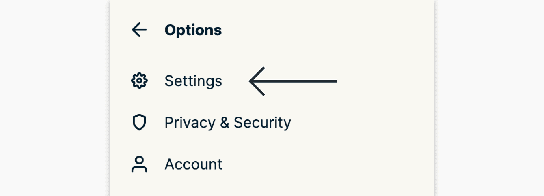This screenshot has height=196, width=544.
Task: Click the Settings gear icon
Action: pos(139,81)
